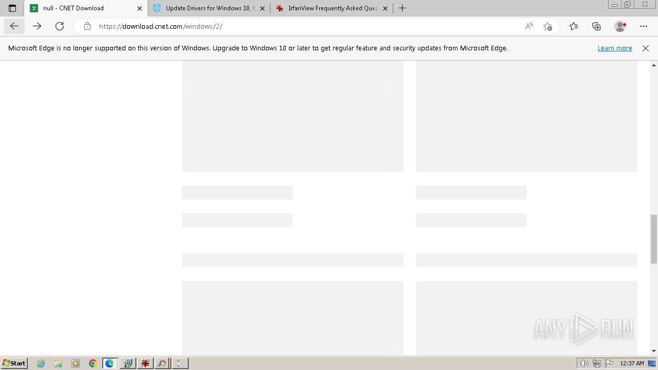This screenshot has height=370, width=658.
Task: Go forward to the next page
Action: point(37,26)
